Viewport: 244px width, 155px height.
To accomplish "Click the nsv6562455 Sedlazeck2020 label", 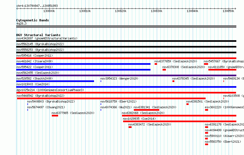I will [38, 73].
